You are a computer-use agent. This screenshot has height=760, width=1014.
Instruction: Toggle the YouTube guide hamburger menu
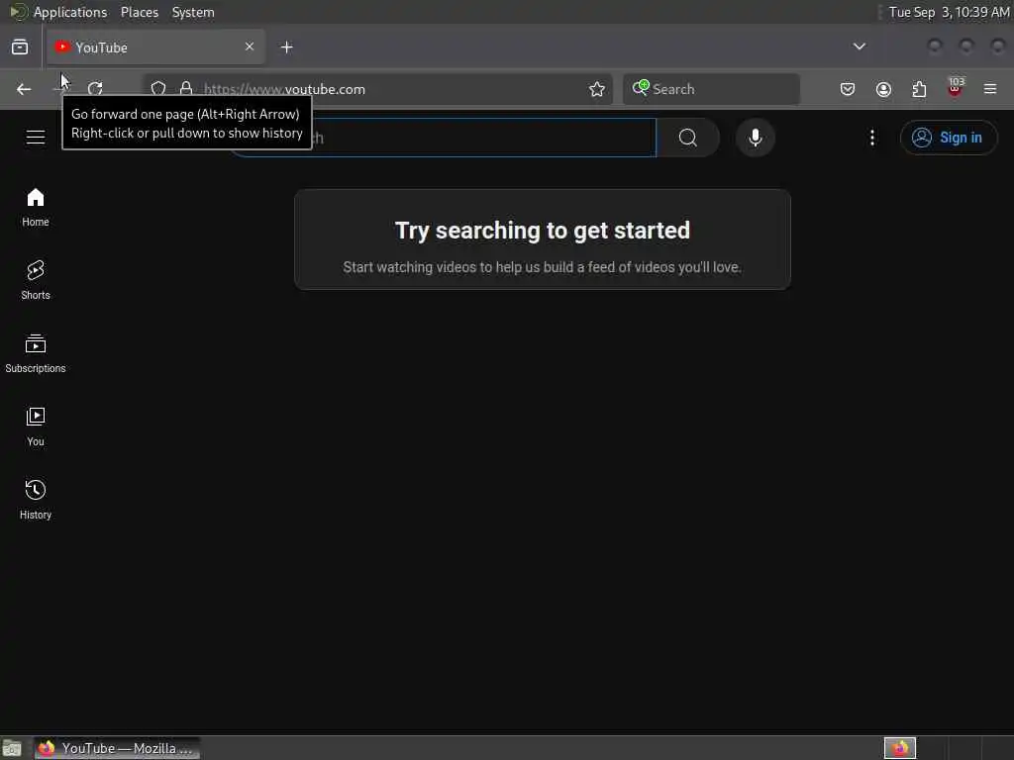point(36,138)
